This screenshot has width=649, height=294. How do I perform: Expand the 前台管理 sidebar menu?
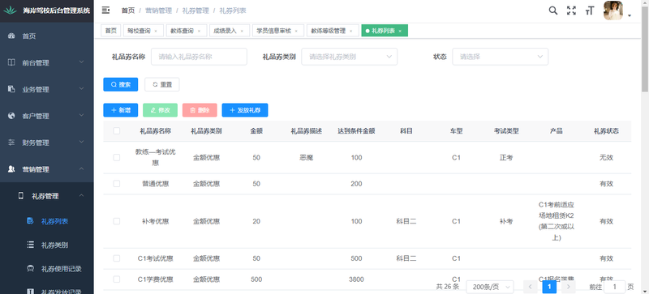(x=46, y=62)
